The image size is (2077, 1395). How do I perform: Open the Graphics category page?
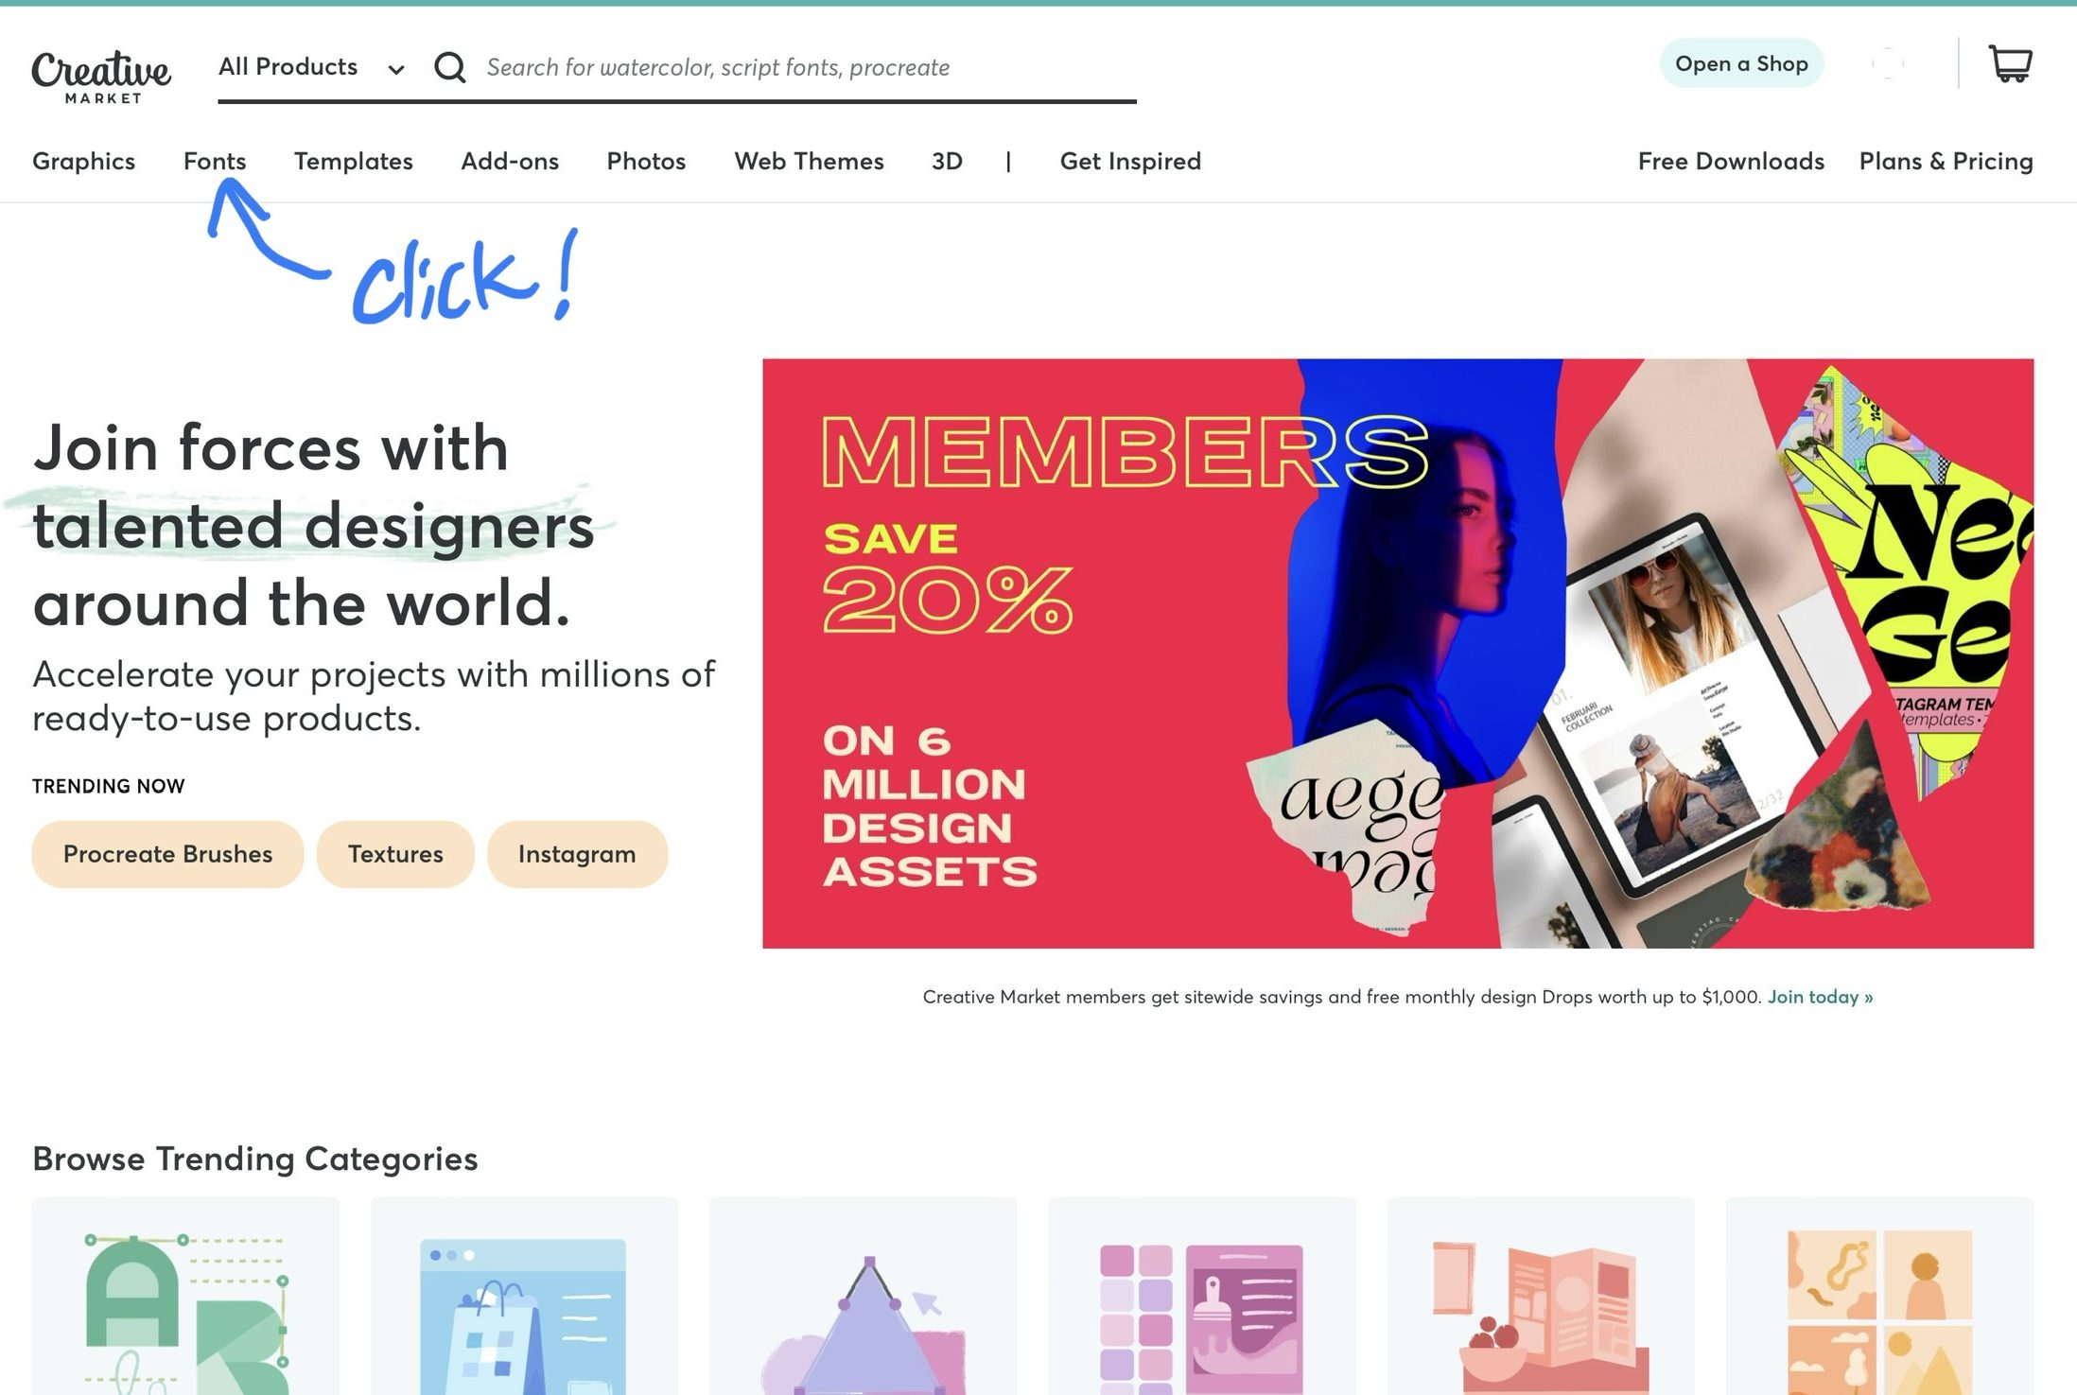82,161
